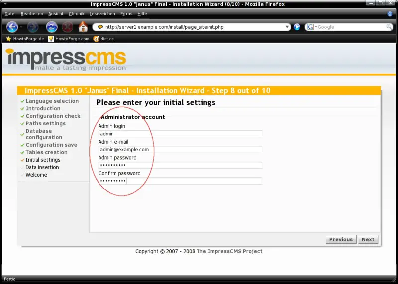This screenshot has height=284, width=398.
Task: Open the Bearbeiten menu
Action: point(32,14)
